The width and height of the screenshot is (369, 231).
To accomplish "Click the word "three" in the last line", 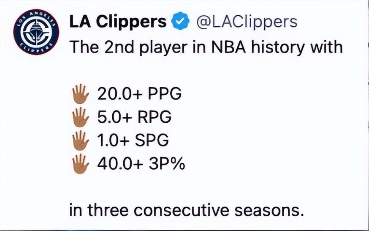I will coord(108,210).
